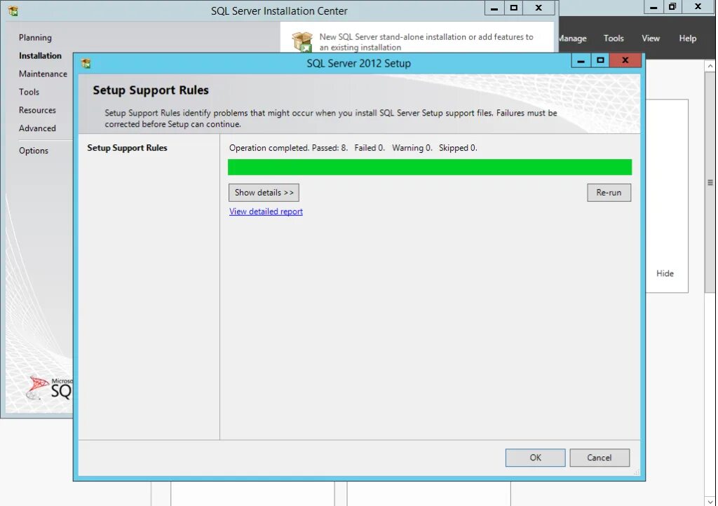This screenshot has width=718, height=506.
Task: Click Server Manager vertical scrollbar thumb
Action: pyautogui.click(x=710, y=182)
